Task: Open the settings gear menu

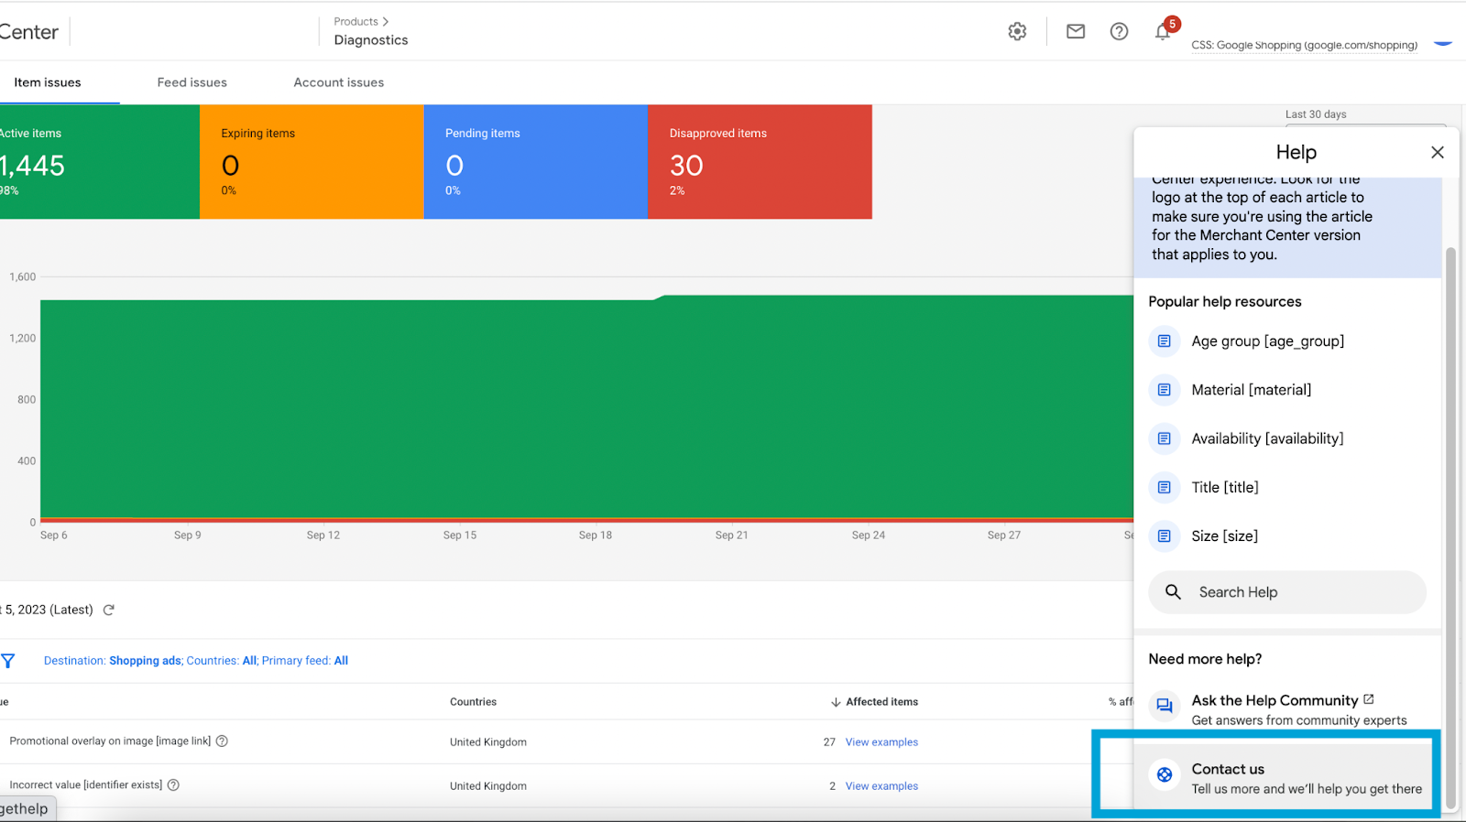Action: [x=1017, y=31]
